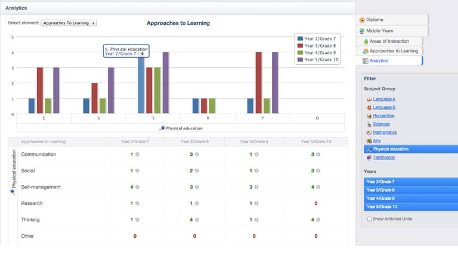458x274 pixels.
Task: Click Year 2/Grade 7 blue legend swatch
Action: tap(300, 39)
